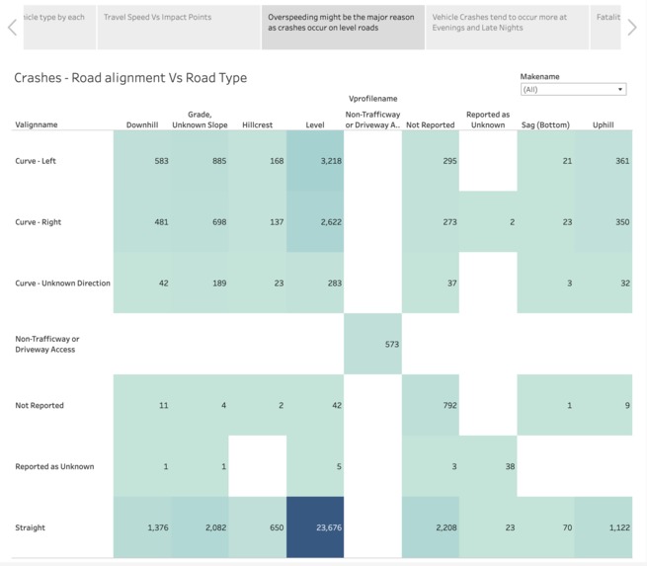The width and height of the screenshot is (647, 566).
Task: Click the Valignname field header
Action: point(37,124)
